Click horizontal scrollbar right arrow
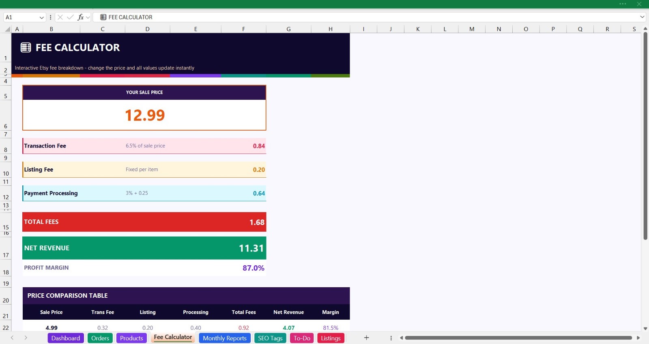649x344 pixels. tap(638, 338)
